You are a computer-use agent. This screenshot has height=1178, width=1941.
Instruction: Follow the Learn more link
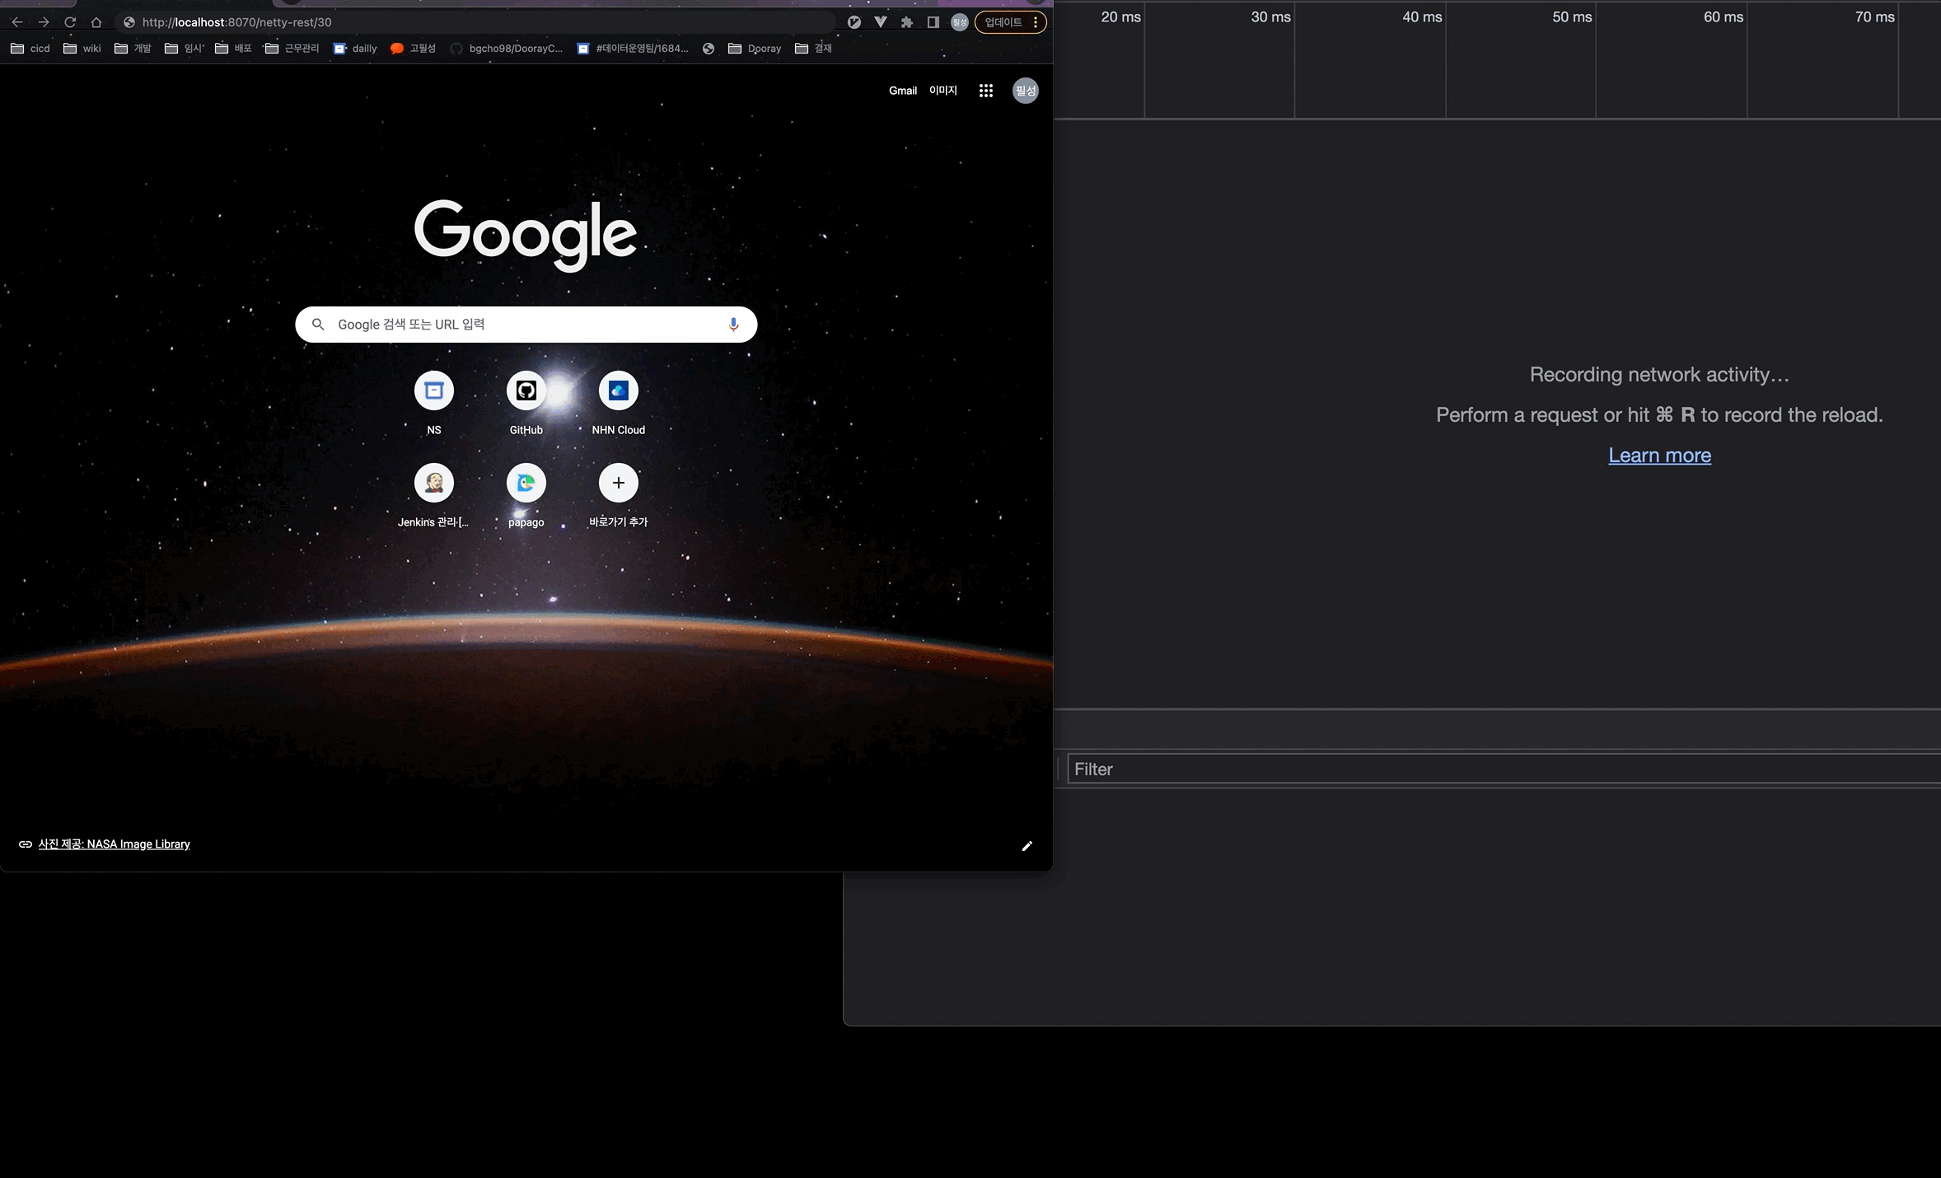[1659, 456]
